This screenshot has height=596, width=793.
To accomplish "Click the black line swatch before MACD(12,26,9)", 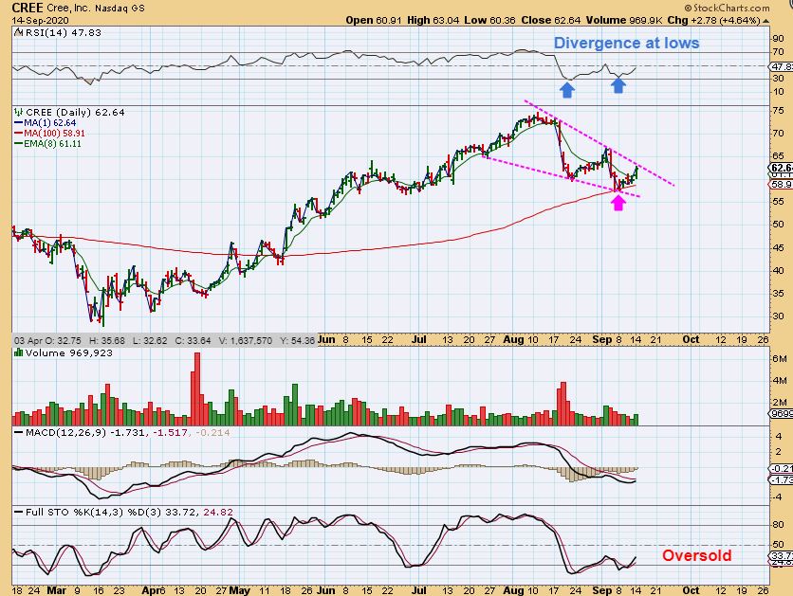I will pos(19,433).
